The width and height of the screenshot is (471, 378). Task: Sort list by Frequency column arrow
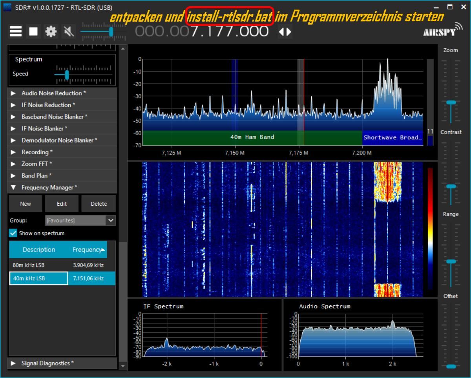click(x=103, y=250)
